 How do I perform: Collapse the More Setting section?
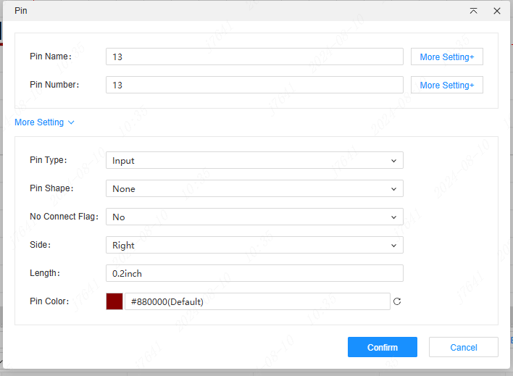[x=44, y=122]
